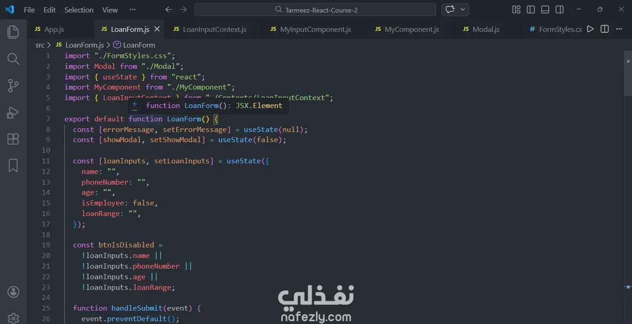The image size is (632, 324).
Task: Click the "./MyComponent" string on line 4
Action: tap(199, 87)
